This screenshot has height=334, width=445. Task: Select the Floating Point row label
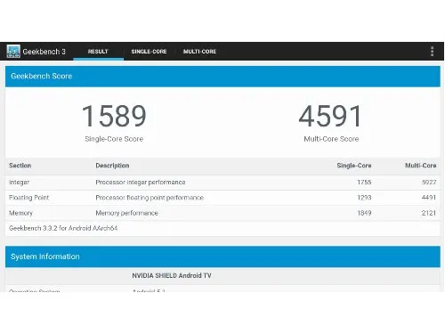(29, 198)
